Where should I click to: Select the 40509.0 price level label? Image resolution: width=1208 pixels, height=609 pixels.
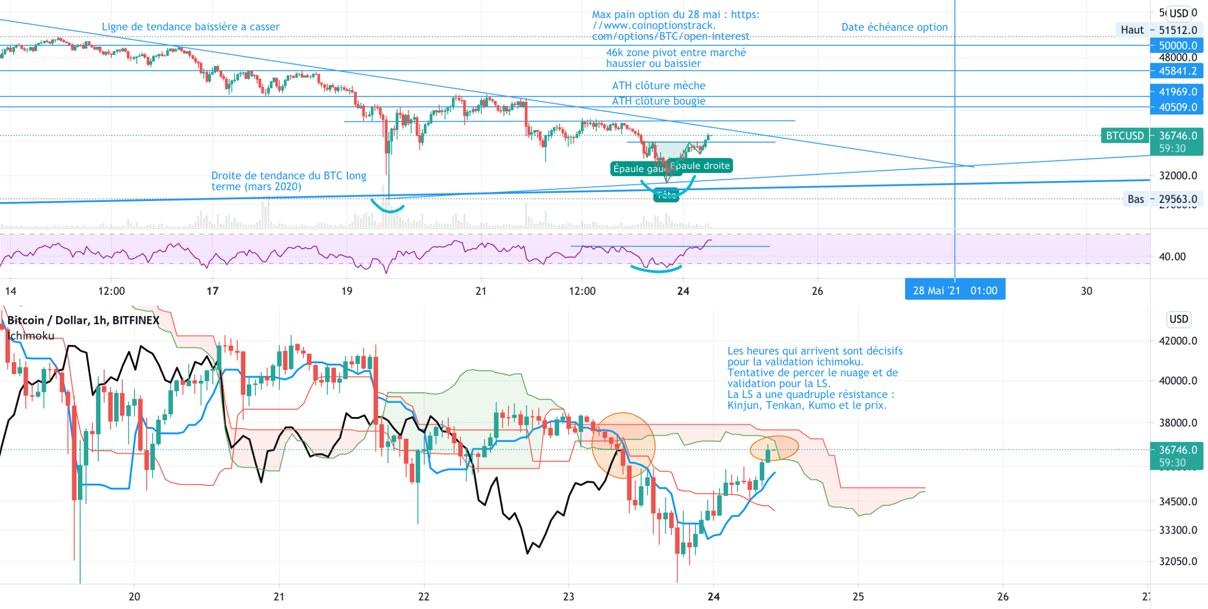point(1177,108)
